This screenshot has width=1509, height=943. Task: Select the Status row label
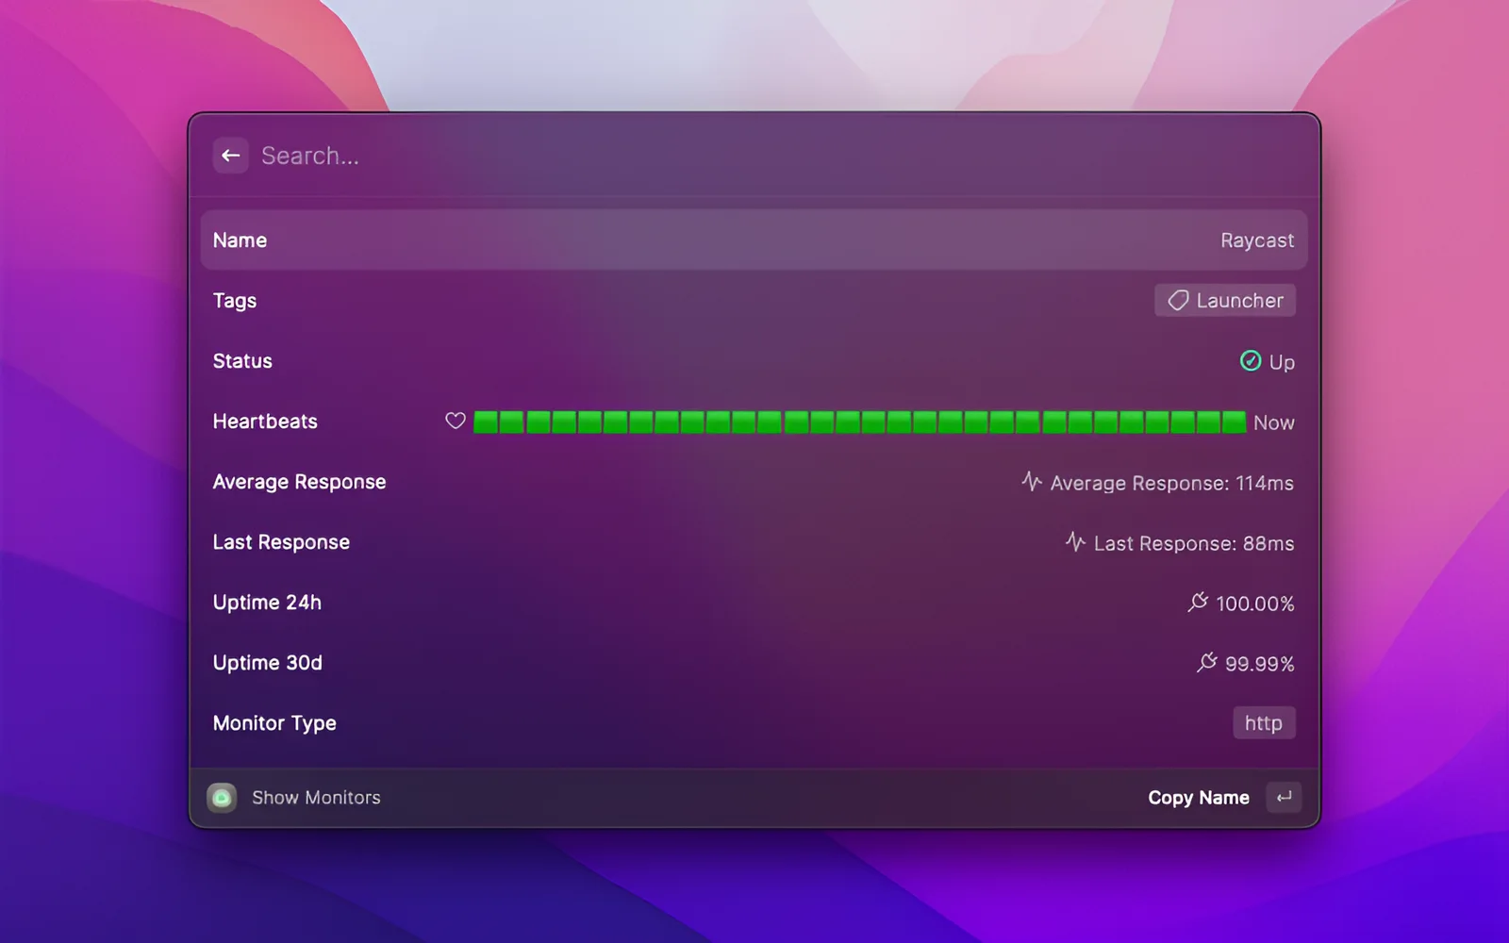tap(242, 361)
